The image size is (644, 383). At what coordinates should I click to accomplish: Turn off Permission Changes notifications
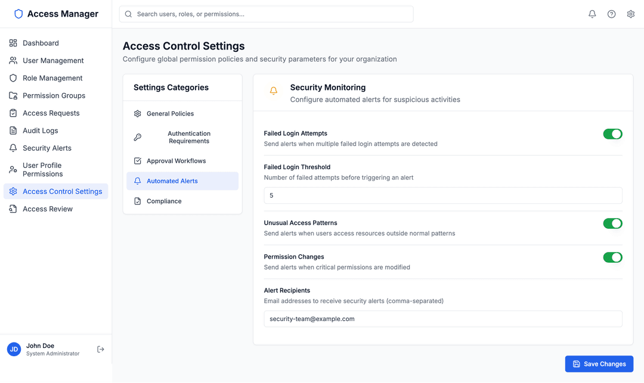coord(612,257)
